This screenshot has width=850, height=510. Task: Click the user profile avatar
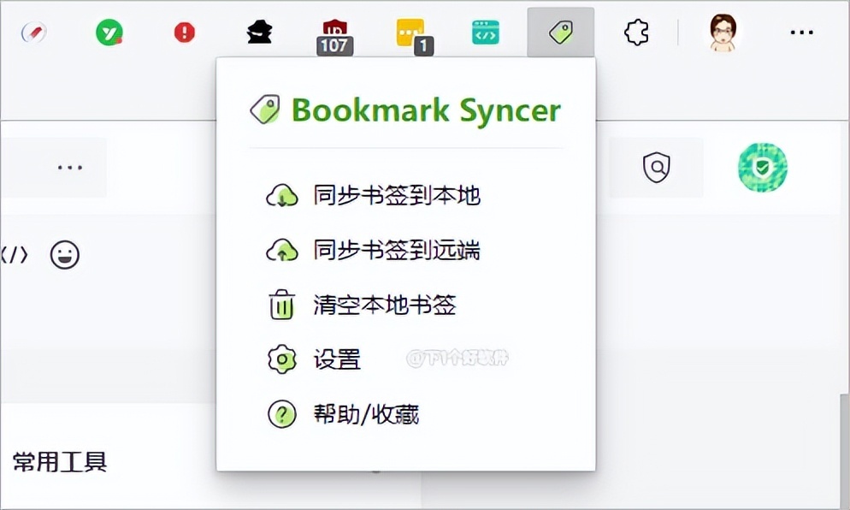[723, 33]
